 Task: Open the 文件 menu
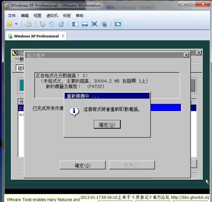coord(12,15)
